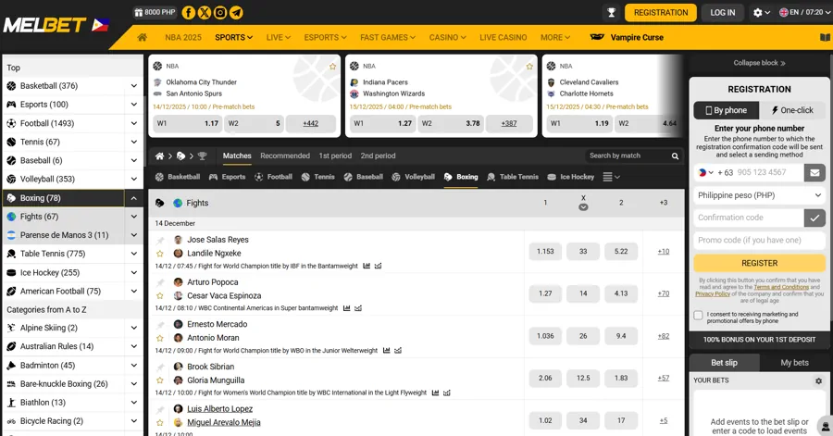This screenshot has width=833, height=436.
Task: Open the SPORTS menu
Action: 234,37
